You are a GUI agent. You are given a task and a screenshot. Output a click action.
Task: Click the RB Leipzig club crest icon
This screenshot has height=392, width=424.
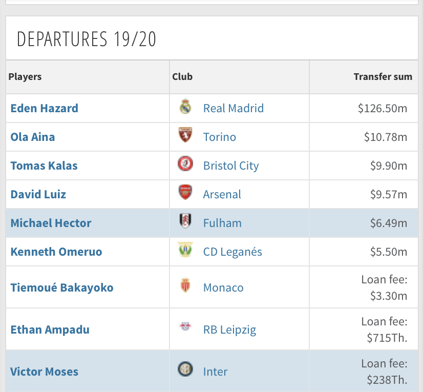tap(185, 328)
